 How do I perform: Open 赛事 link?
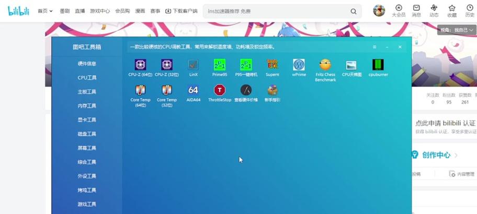tap(155, 11)
